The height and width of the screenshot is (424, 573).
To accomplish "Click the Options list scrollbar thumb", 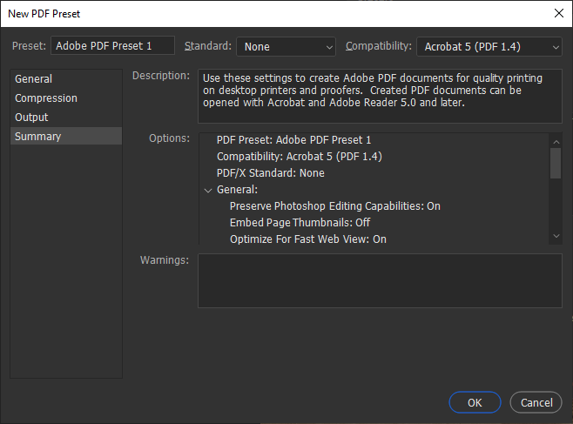I will click(x=556, y=162).
